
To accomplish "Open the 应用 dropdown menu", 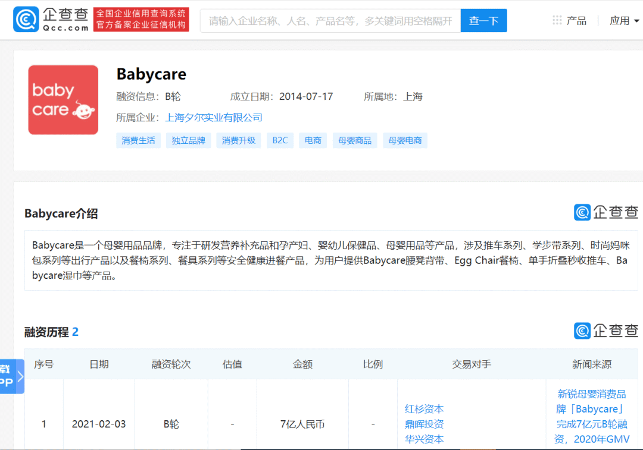I will click(625, 20).
